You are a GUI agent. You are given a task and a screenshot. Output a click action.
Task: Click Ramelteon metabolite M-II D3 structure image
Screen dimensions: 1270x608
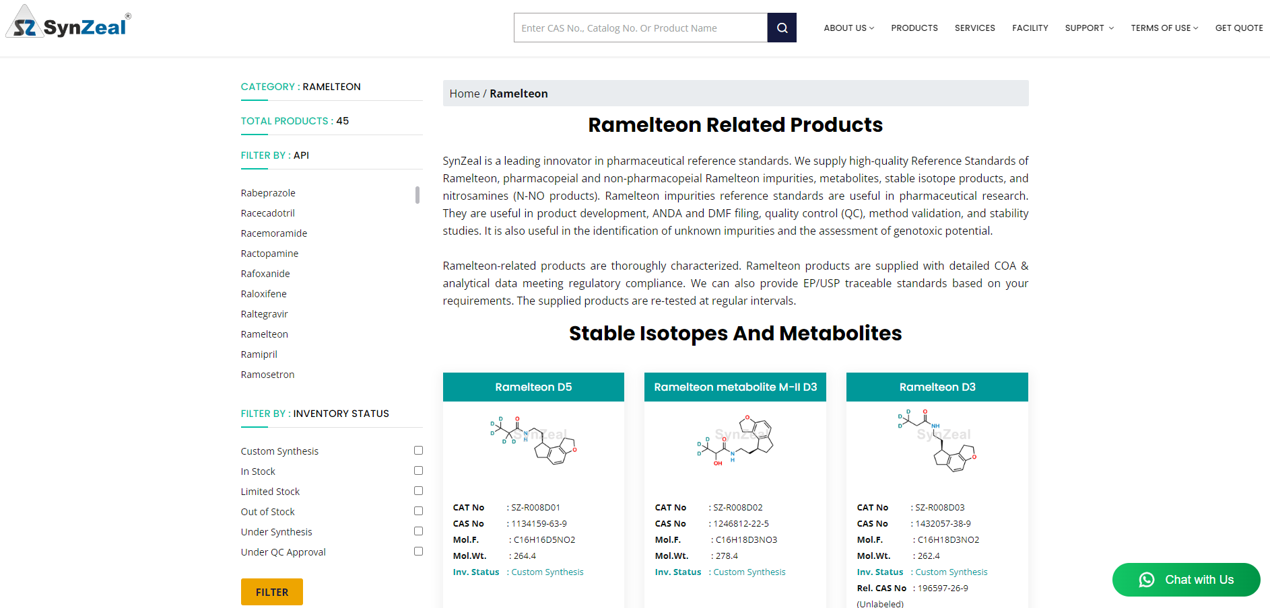(735, 441)
